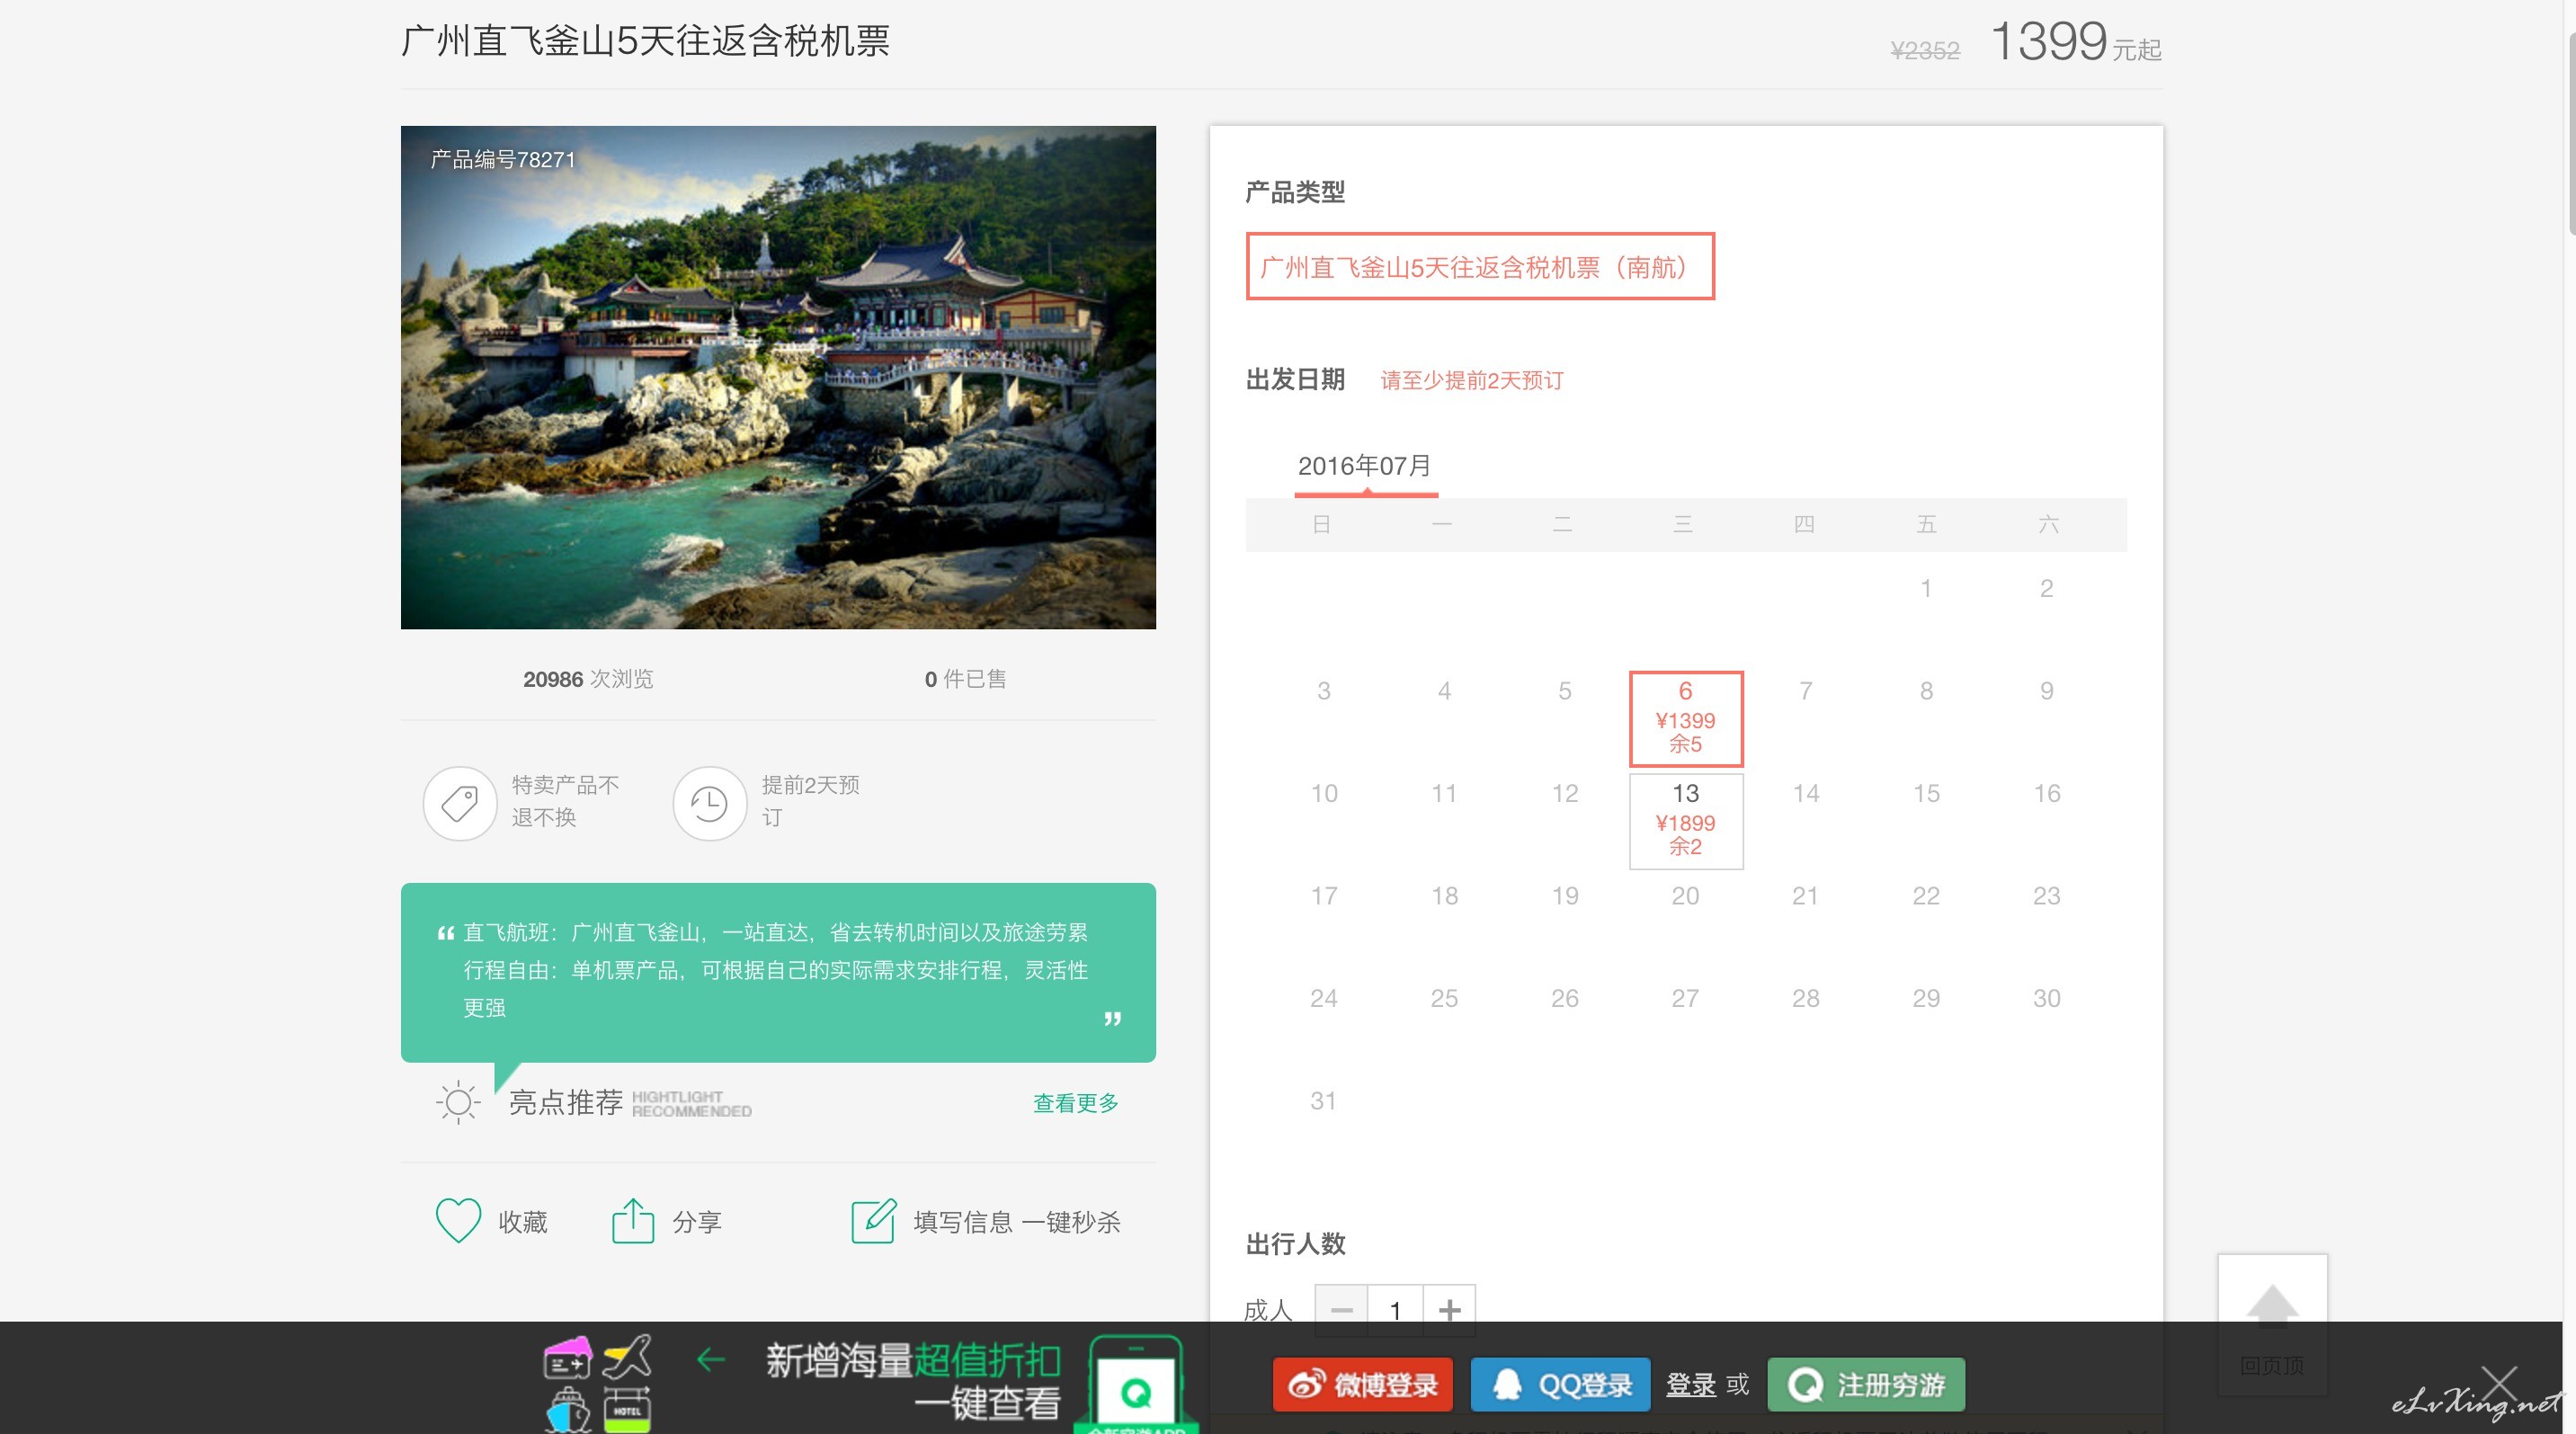Click the page title 广州直飞釜山5天往返含税机票

tap(645, 41)
